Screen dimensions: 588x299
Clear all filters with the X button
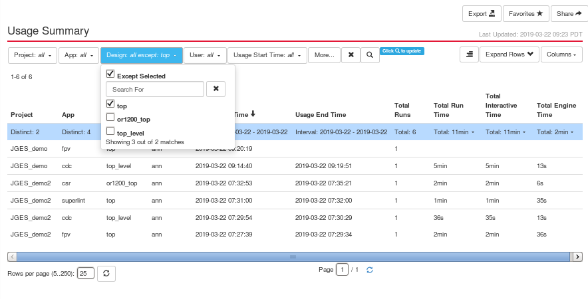pyautogui.click(x=351, y=55)
